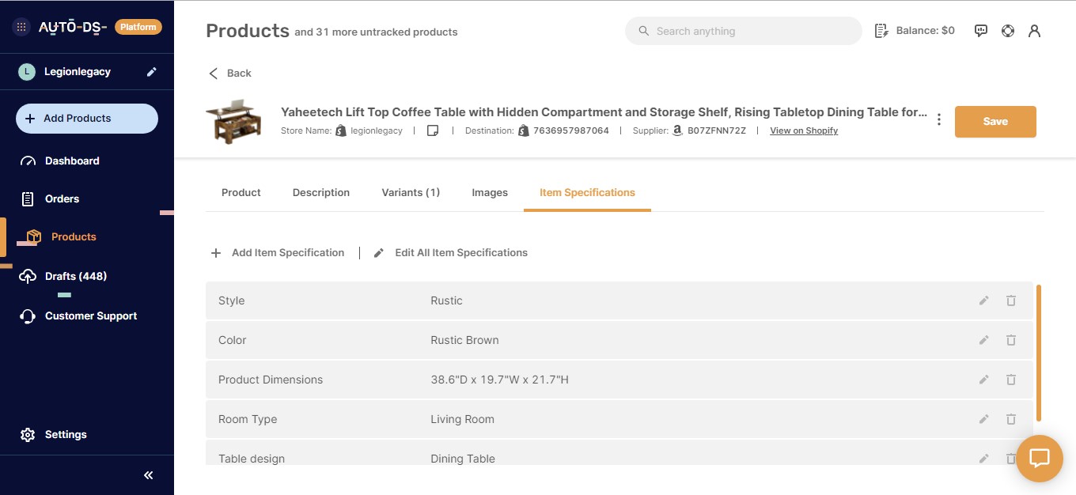This screenshot has width=1076, height=495.
Task: Open the three-dot product options menu
Action: [938, 120]
